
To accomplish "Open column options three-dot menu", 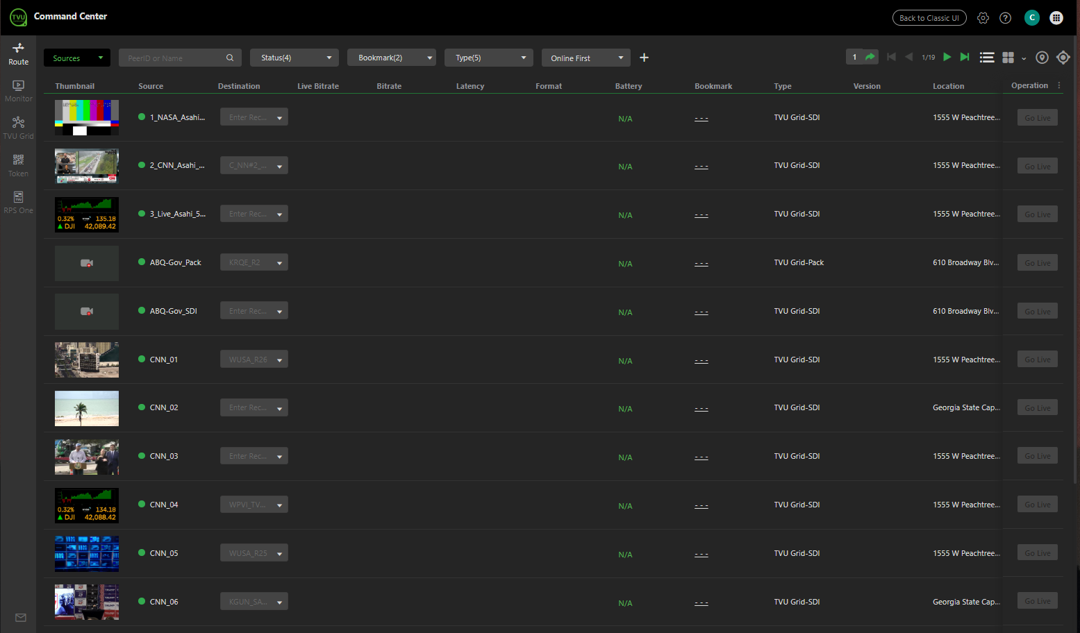I will [1059, 85].
